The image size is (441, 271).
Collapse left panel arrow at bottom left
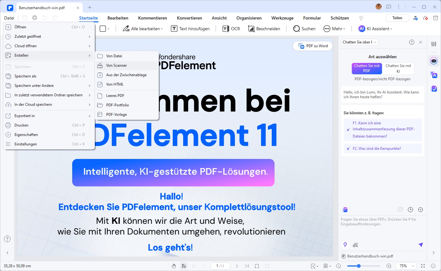[8, 253]
